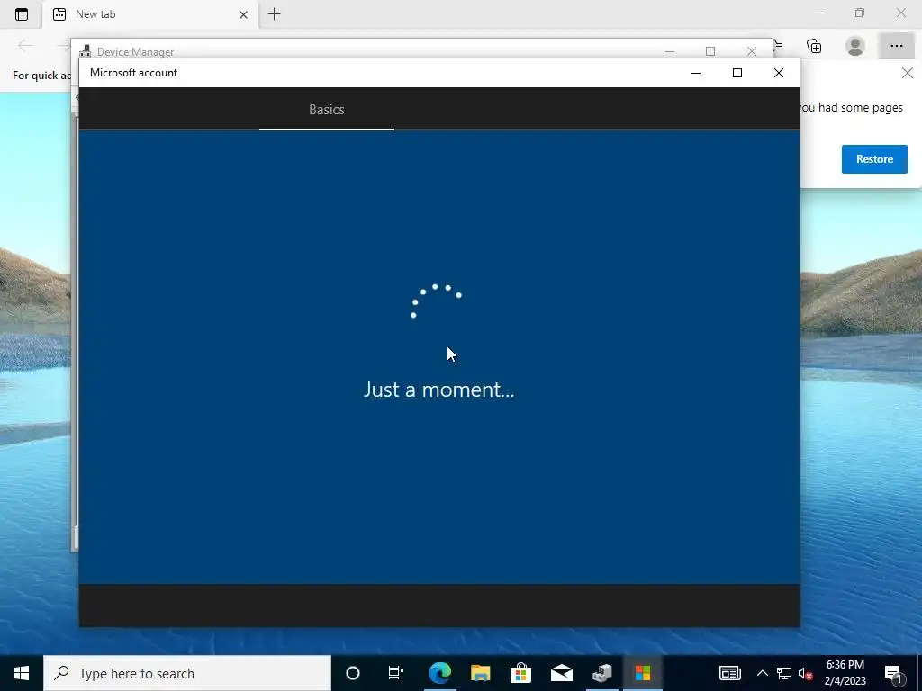Dismiss the Edge restore pages notification
The image size is (922, 691).
tap(908, 73)
